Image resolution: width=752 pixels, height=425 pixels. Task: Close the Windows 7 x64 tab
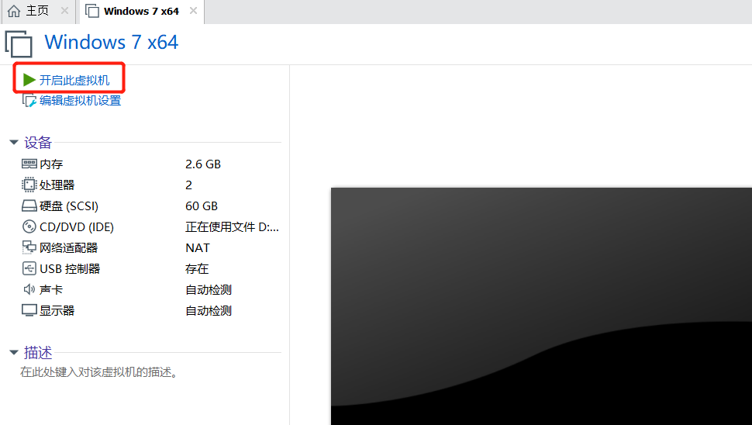pos(193,11)
